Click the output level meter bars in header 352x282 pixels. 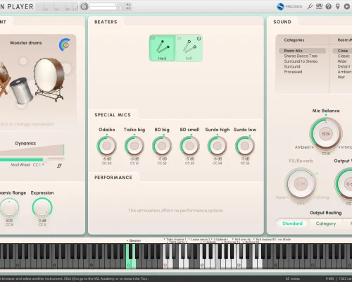pos(103,6)
